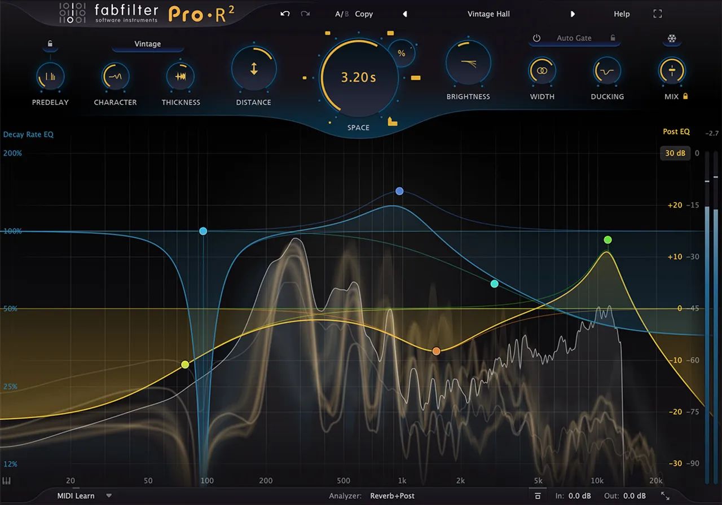Select the green EQ node near 10k

[x=607, y=240]
